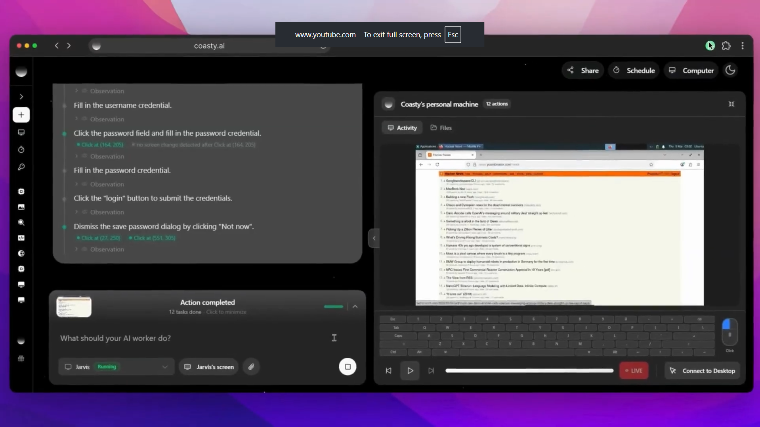Screen dimensions: 760x427
Task: Click the "12 actions" badge
Action: [x=497, y=104]
